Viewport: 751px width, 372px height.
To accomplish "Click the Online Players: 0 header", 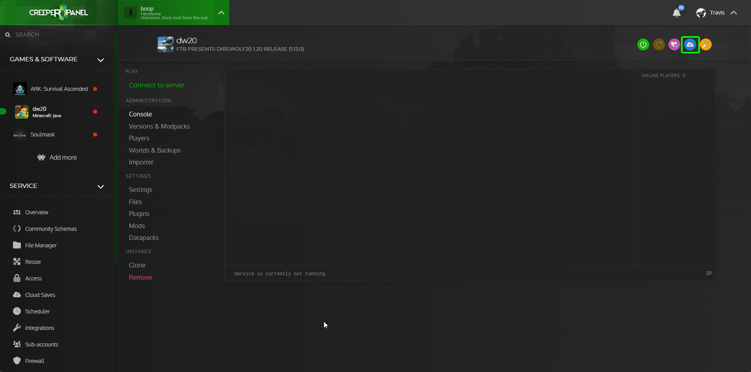I will pos(663,76).
